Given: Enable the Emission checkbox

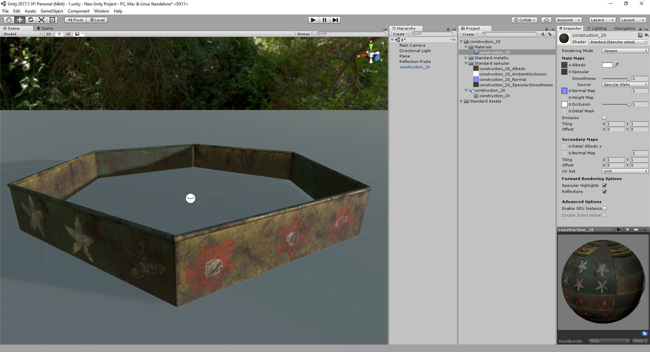Looking at the screenshot, I should (604, 118).
